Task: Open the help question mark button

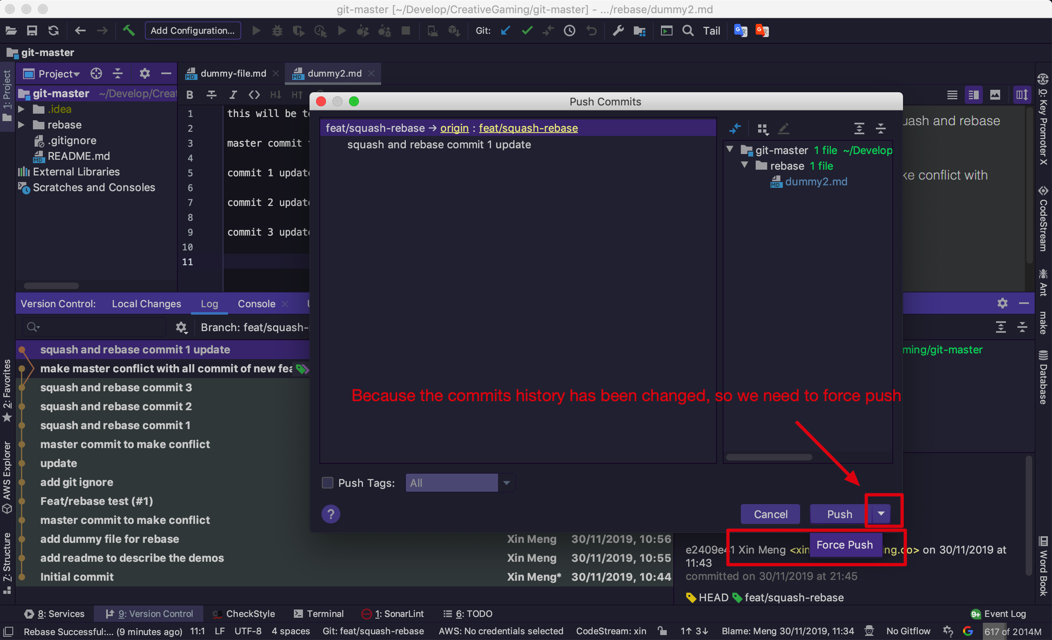Action: coord(330,514)
